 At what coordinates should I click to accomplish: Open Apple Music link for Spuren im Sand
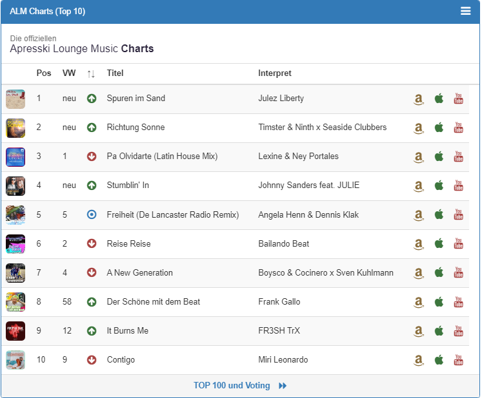pyautogui.click(x=439, y=99)
